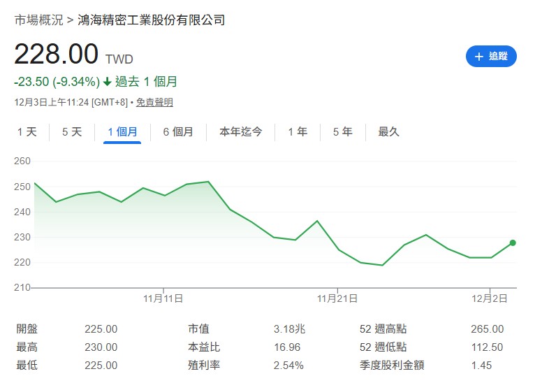Click the 11月11日 axis label
The width and height of the screenshot is (549, 383).
click(163, 298)
